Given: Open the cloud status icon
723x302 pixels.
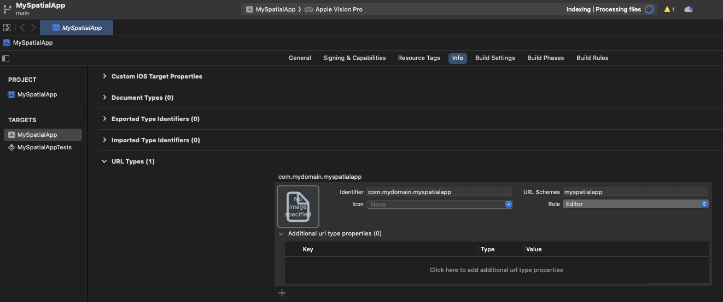Looking at the screenshot, I should (689, 9).
